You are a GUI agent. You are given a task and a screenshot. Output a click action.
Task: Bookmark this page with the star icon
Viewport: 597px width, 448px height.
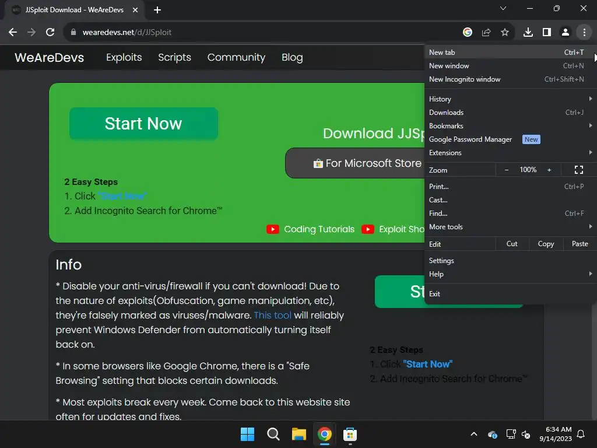click(x=505, y=33)
